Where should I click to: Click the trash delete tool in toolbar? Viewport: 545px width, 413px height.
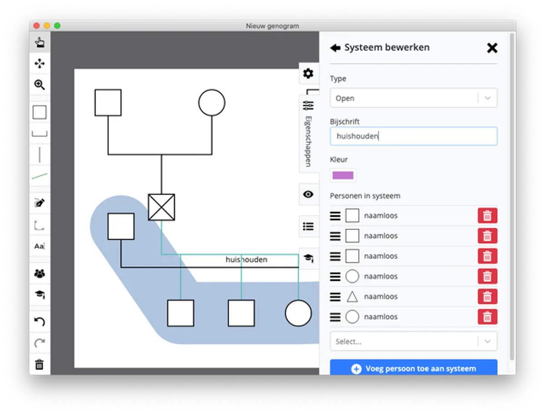[x=40, y=364]
